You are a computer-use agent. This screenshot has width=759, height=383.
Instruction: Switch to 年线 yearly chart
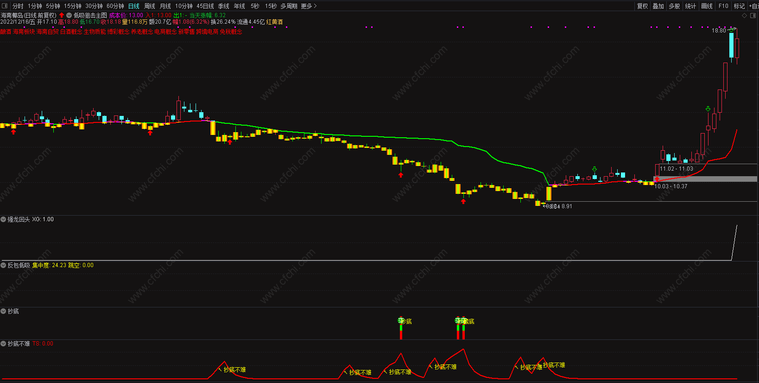pos(240,6)
